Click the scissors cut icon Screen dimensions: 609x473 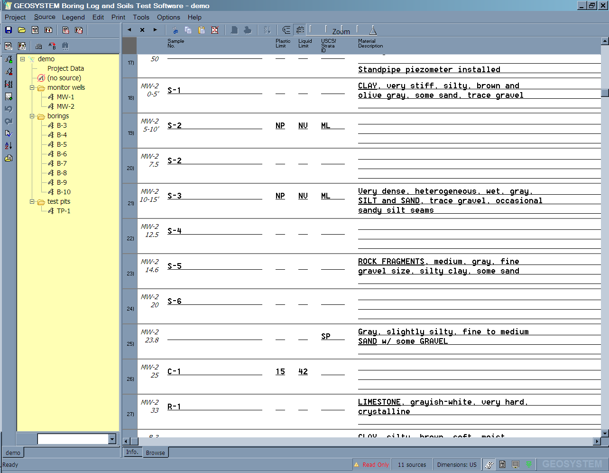[x=175, y=30]
